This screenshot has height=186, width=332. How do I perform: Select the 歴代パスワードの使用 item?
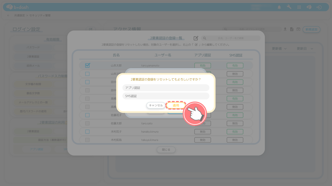(33, 111)
